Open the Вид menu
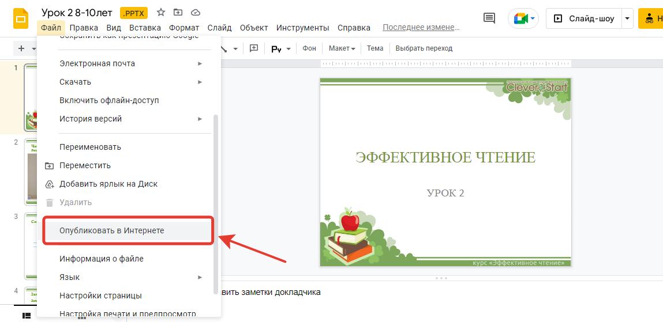 [114, 28]
